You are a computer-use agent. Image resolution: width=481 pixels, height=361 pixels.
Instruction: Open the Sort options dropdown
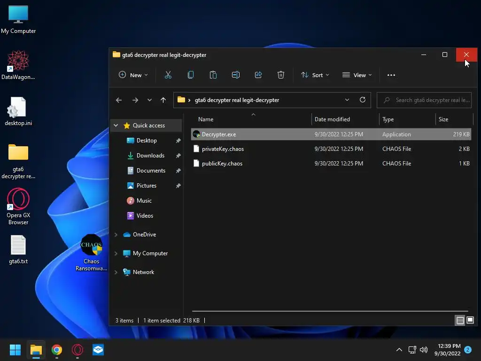[x=315, y=75]
